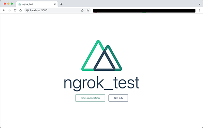The width and height of the screenshot is (203, 128).
Task: Click the Nuxt favicon on the tab
Action: click(x=20, y=4)
